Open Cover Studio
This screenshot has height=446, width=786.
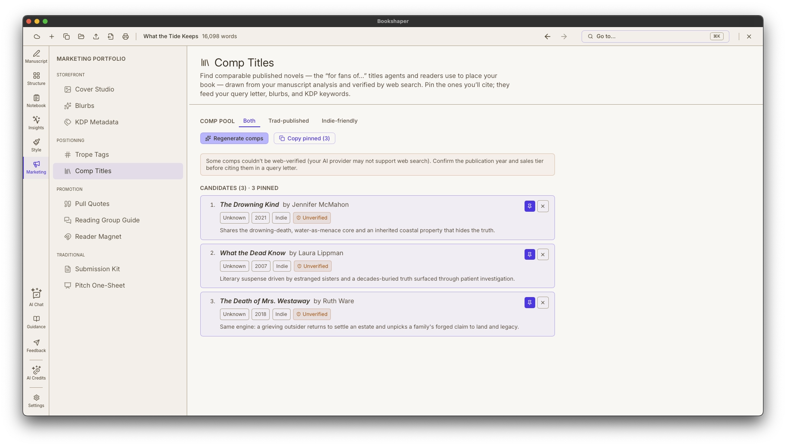[118, 89]
